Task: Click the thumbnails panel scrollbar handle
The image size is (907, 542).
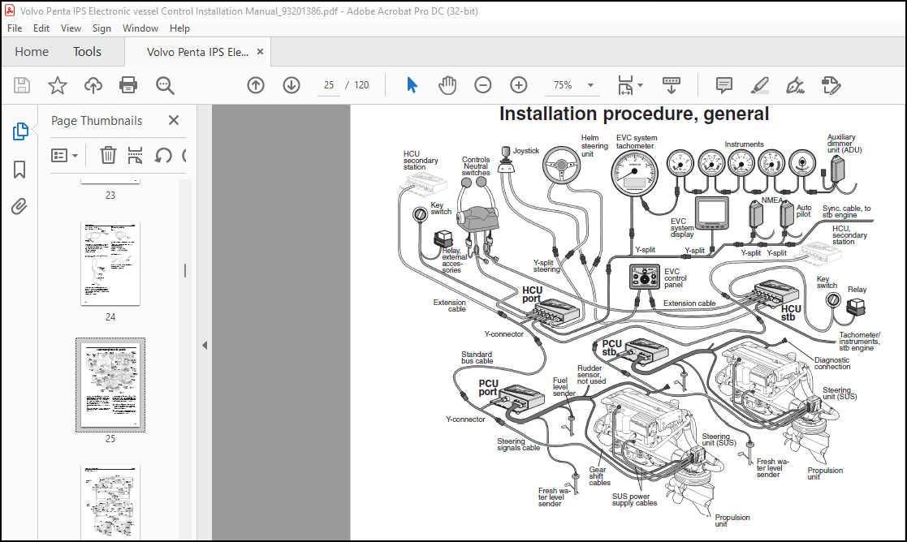Action: pos(185,270)
